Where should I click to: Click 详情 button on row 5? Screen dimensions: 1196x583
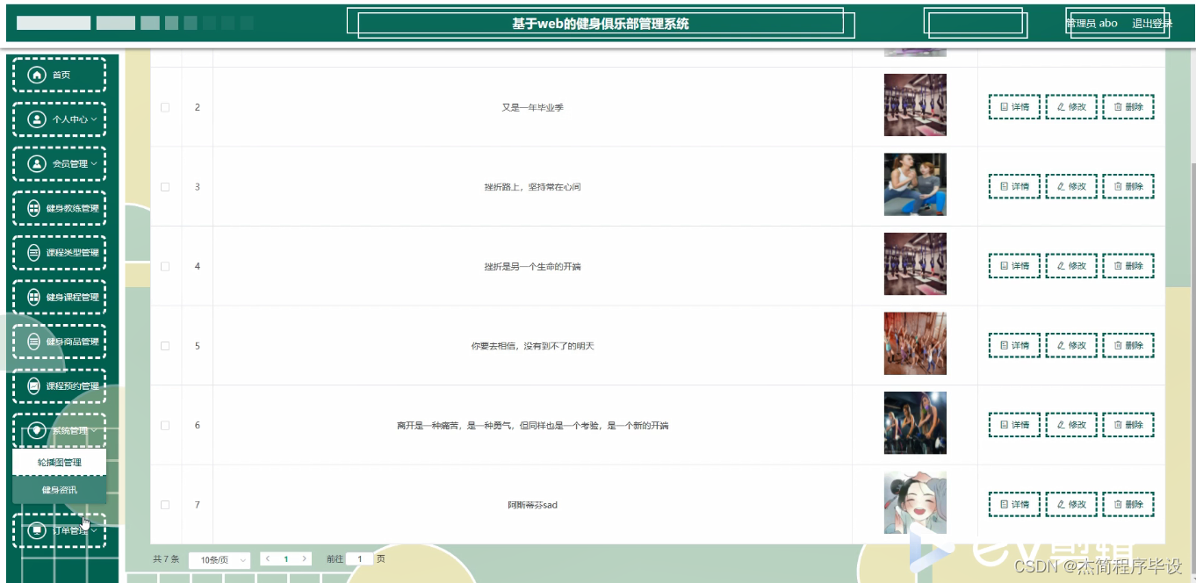pos(1013,345)
